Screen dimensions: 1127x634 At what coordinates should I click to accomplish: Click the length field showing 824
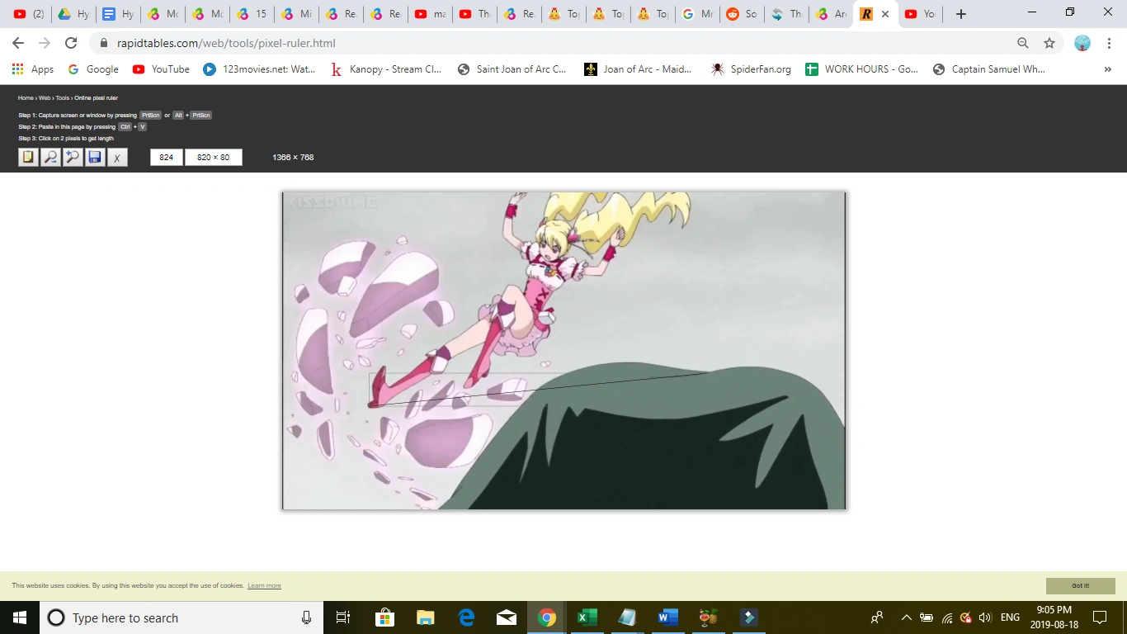[x=167, y=157]
